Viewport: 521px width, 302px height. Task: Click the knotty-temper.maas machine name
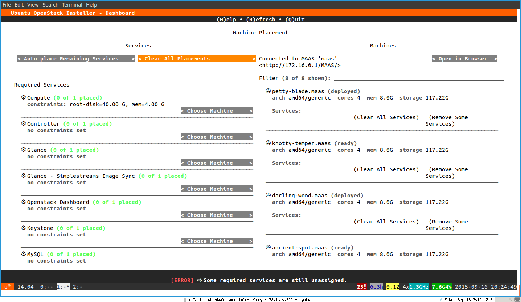301,143
